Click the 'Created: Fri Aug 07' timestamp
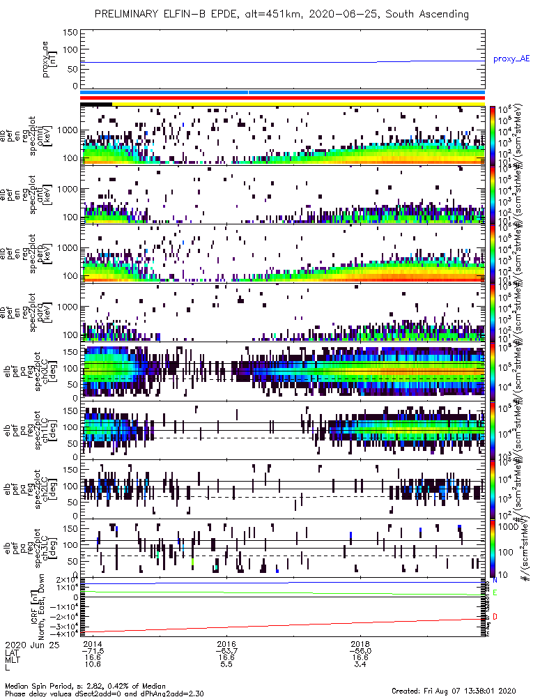This screenshot has width=540, height=697. (x=454, y=691)
